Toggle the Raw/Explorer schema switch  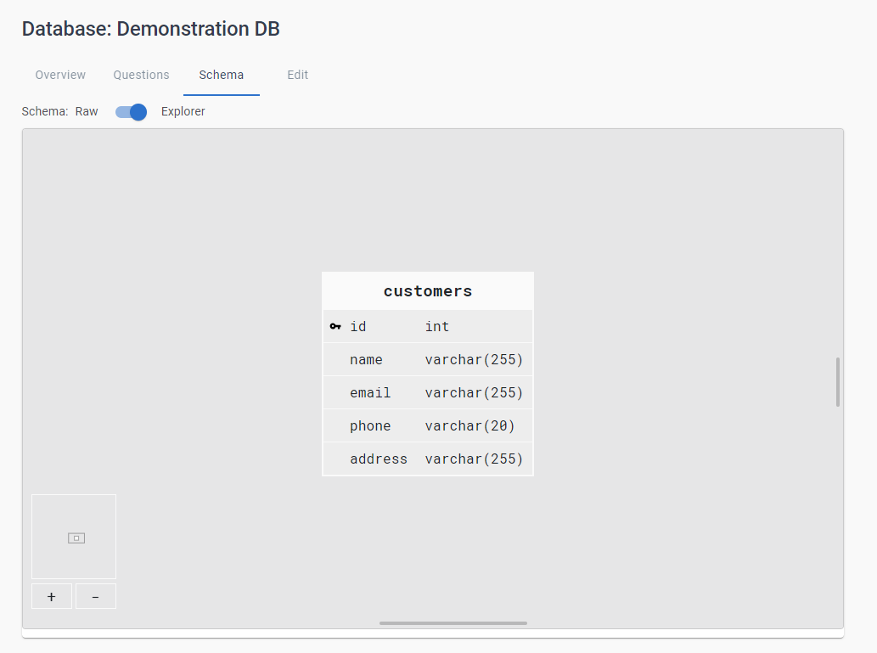[132, 112]
